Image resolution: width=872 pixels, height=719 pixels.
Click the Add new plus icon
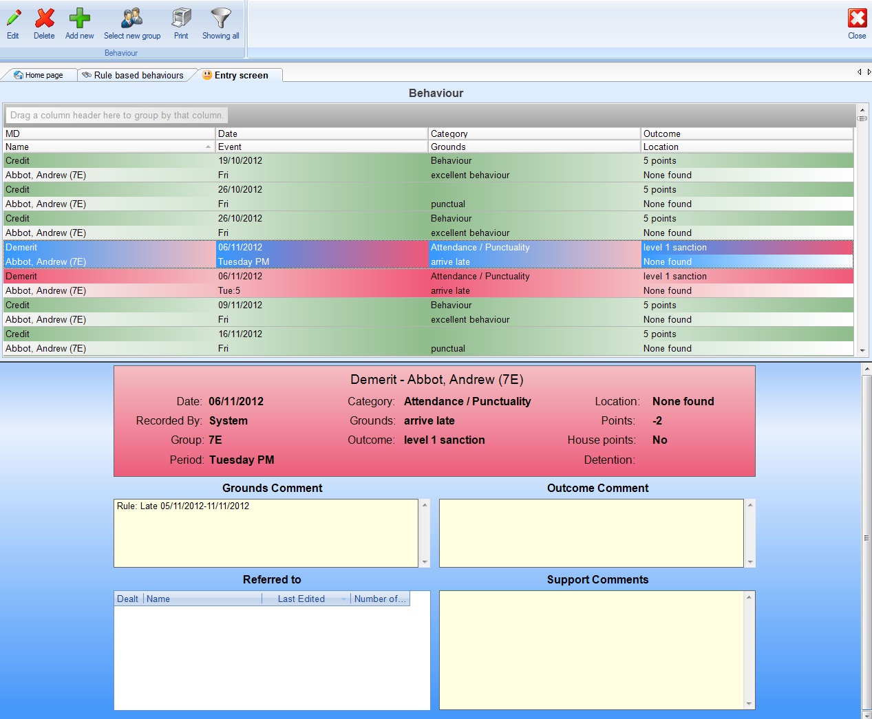(80, 18)
